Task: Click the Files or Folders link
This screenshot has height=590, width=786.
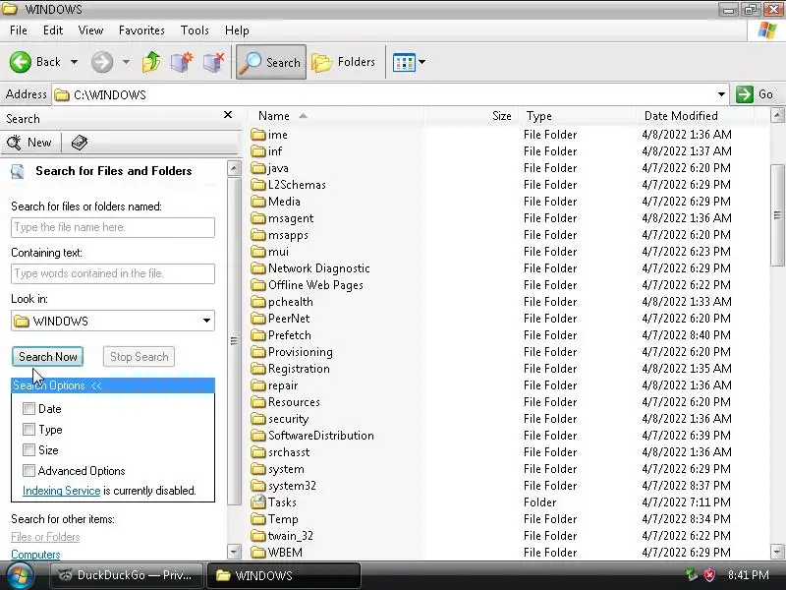Action: [x=45, y=537]
